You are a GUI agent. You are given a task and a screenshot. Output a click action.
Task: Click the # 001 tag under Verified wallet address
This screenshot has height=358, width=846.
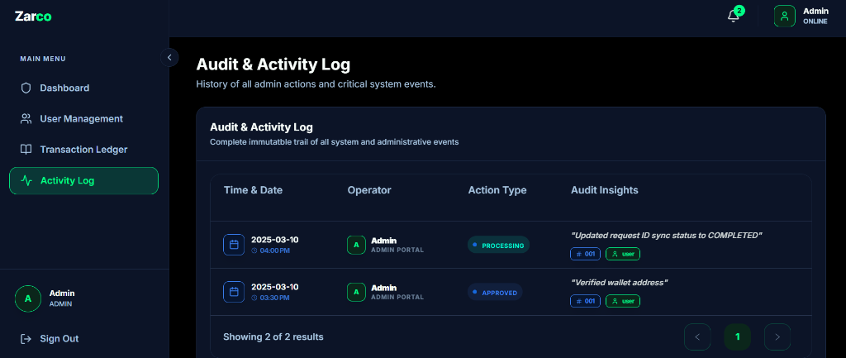586,301
